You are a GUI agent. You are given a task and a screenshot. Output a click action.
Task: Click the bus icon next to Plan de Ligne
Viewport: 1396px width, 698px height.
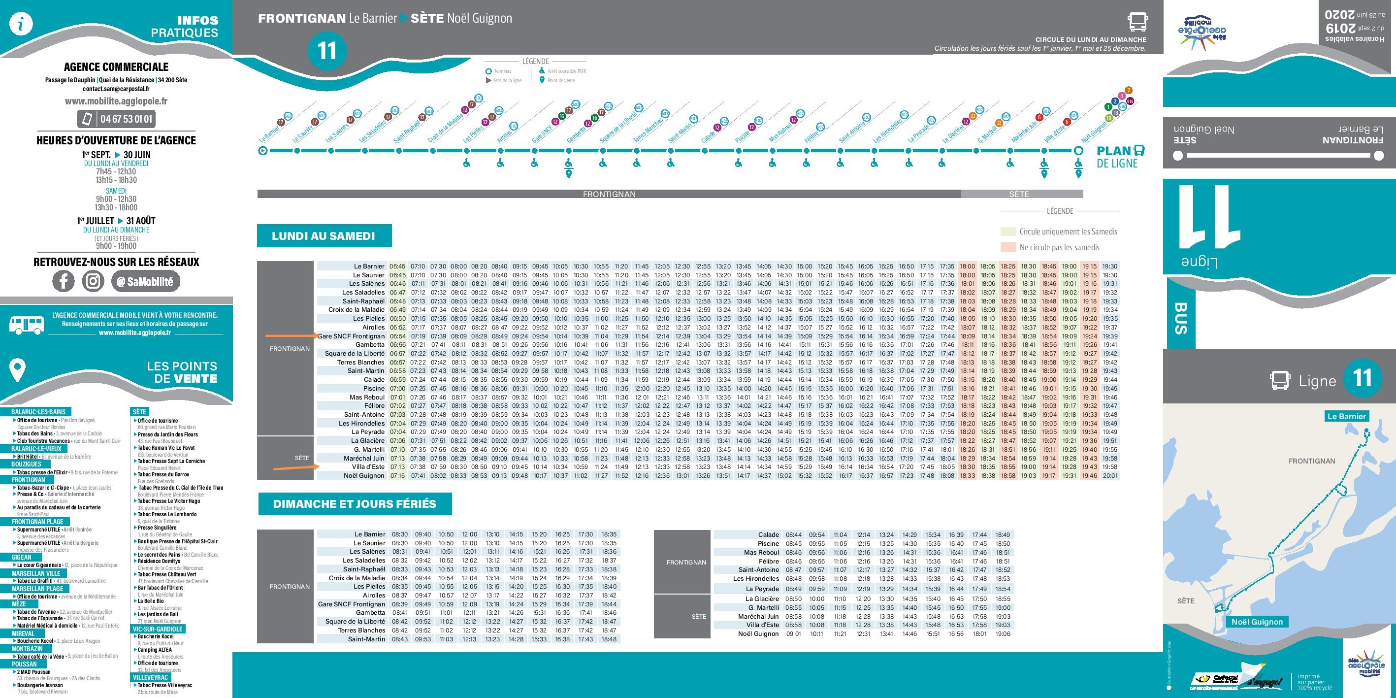1138,150
